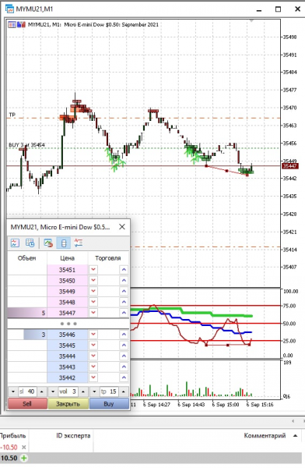Click the trading-from-chart icon with the red arrow
305x468 pixels.
coord(48,243)
